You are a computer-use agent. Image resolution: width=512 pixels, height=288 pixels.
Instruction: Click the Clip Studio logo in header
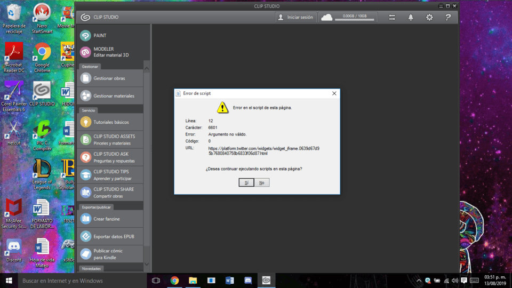point(85,17)
